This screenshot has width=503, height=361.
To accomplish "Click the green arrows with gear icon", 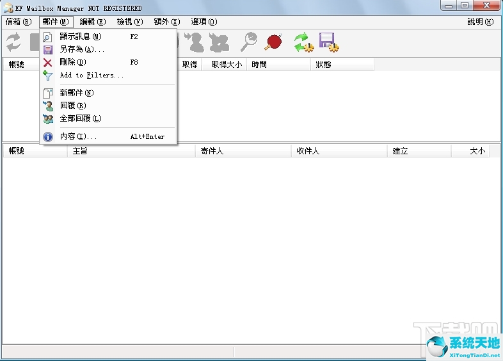I will pyautogui.click(x=303, y=42).
